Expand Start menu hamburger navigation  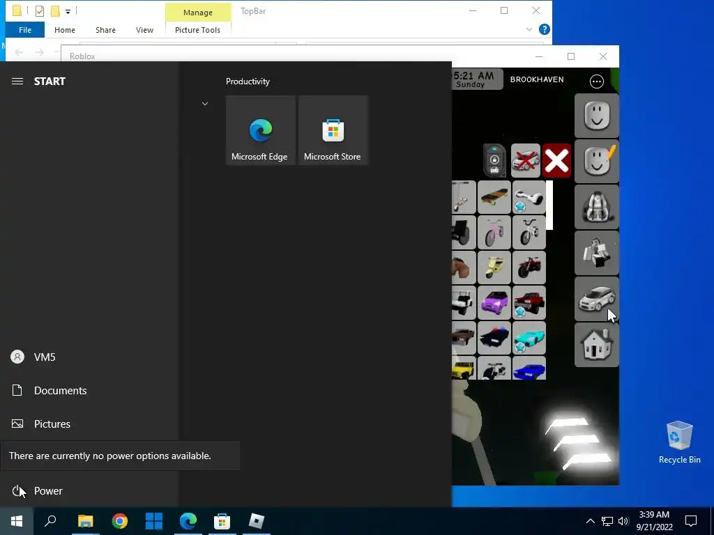click(17, 82)
